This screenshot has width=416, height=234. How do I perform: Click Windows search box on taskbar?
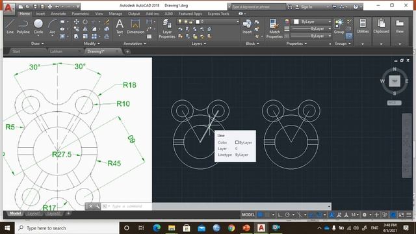point(67,228)
